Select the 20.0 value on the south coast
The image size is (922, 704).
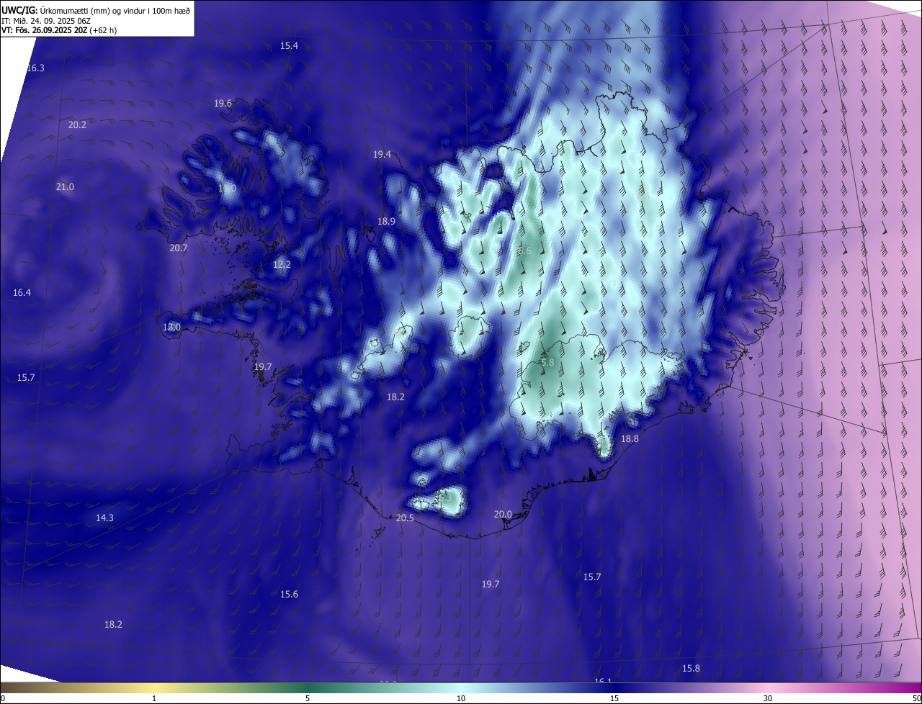(503, 515)
